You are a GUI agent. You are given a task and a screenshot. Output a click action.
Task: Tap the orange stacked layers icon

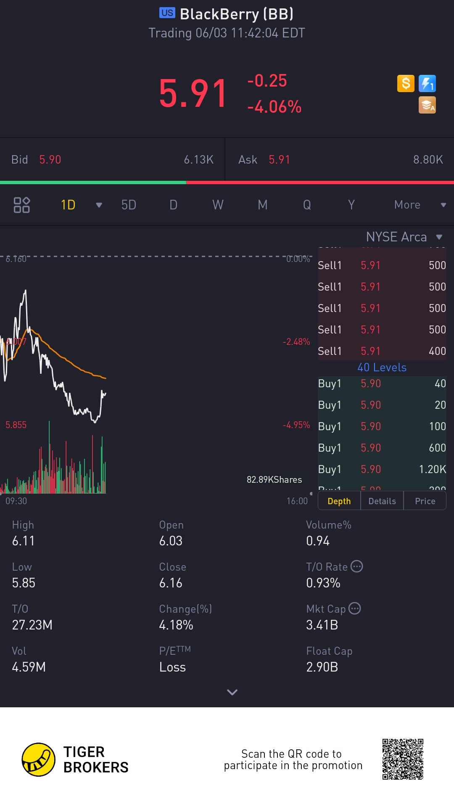[427, 105]
